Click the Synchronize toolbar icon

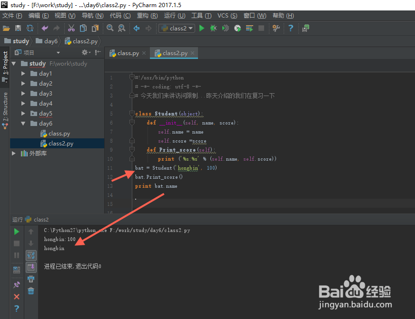click(30, 28)
